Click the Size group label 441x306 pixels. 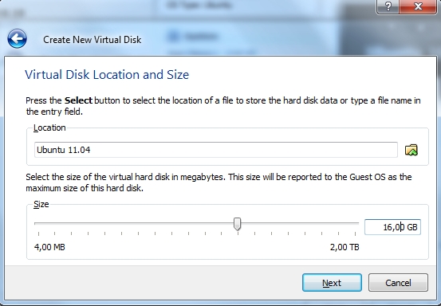tap(41, 204)
